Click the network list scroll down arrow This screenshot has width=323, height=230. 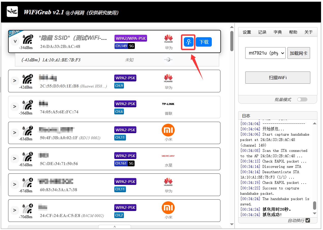pyautogui.click(x=232, y=224)
